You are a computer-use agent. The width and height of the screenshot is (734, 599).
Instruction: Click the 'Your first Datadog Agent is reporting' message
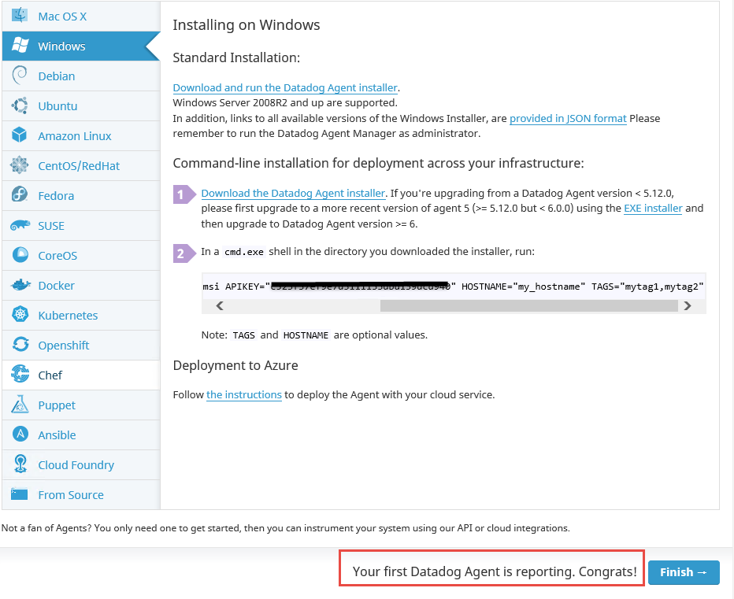point(495,572)
